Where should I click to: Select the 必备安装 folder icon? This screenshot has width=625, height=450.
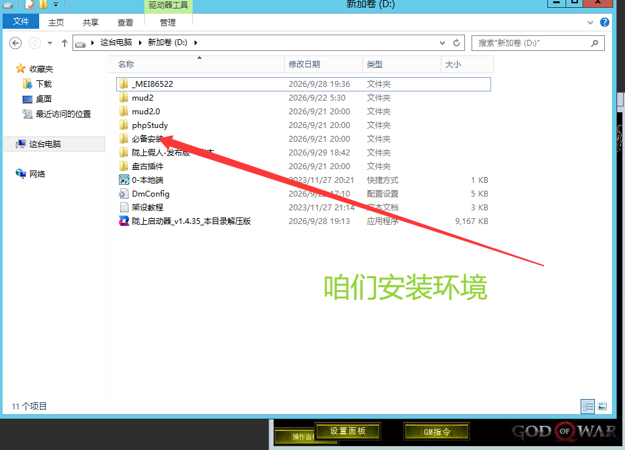124,138
